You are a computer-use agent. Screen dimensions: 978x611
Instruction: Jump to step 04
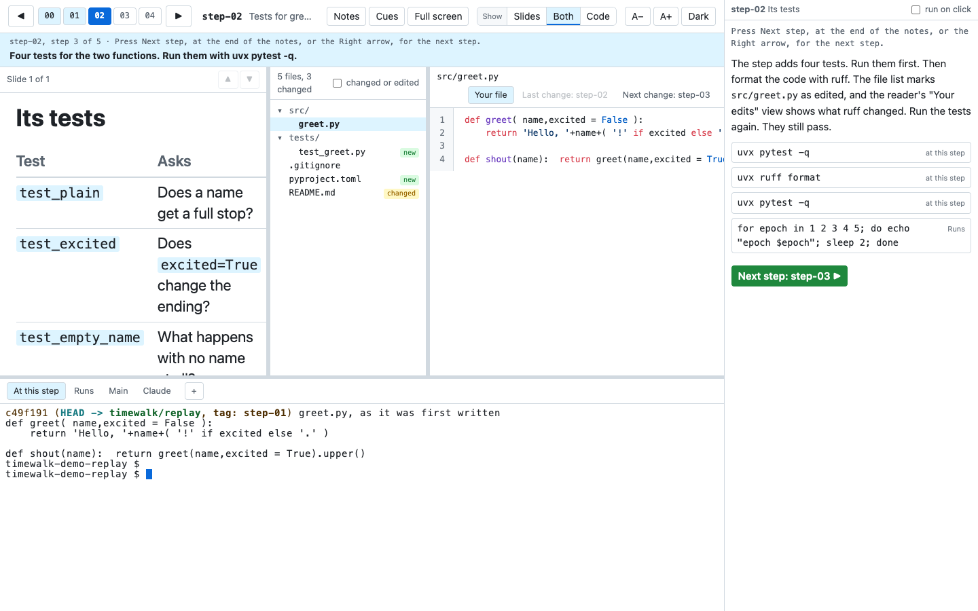coord(150,16)
